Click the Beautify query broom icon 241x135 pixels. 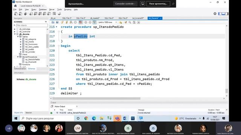(x=125, y=22)
